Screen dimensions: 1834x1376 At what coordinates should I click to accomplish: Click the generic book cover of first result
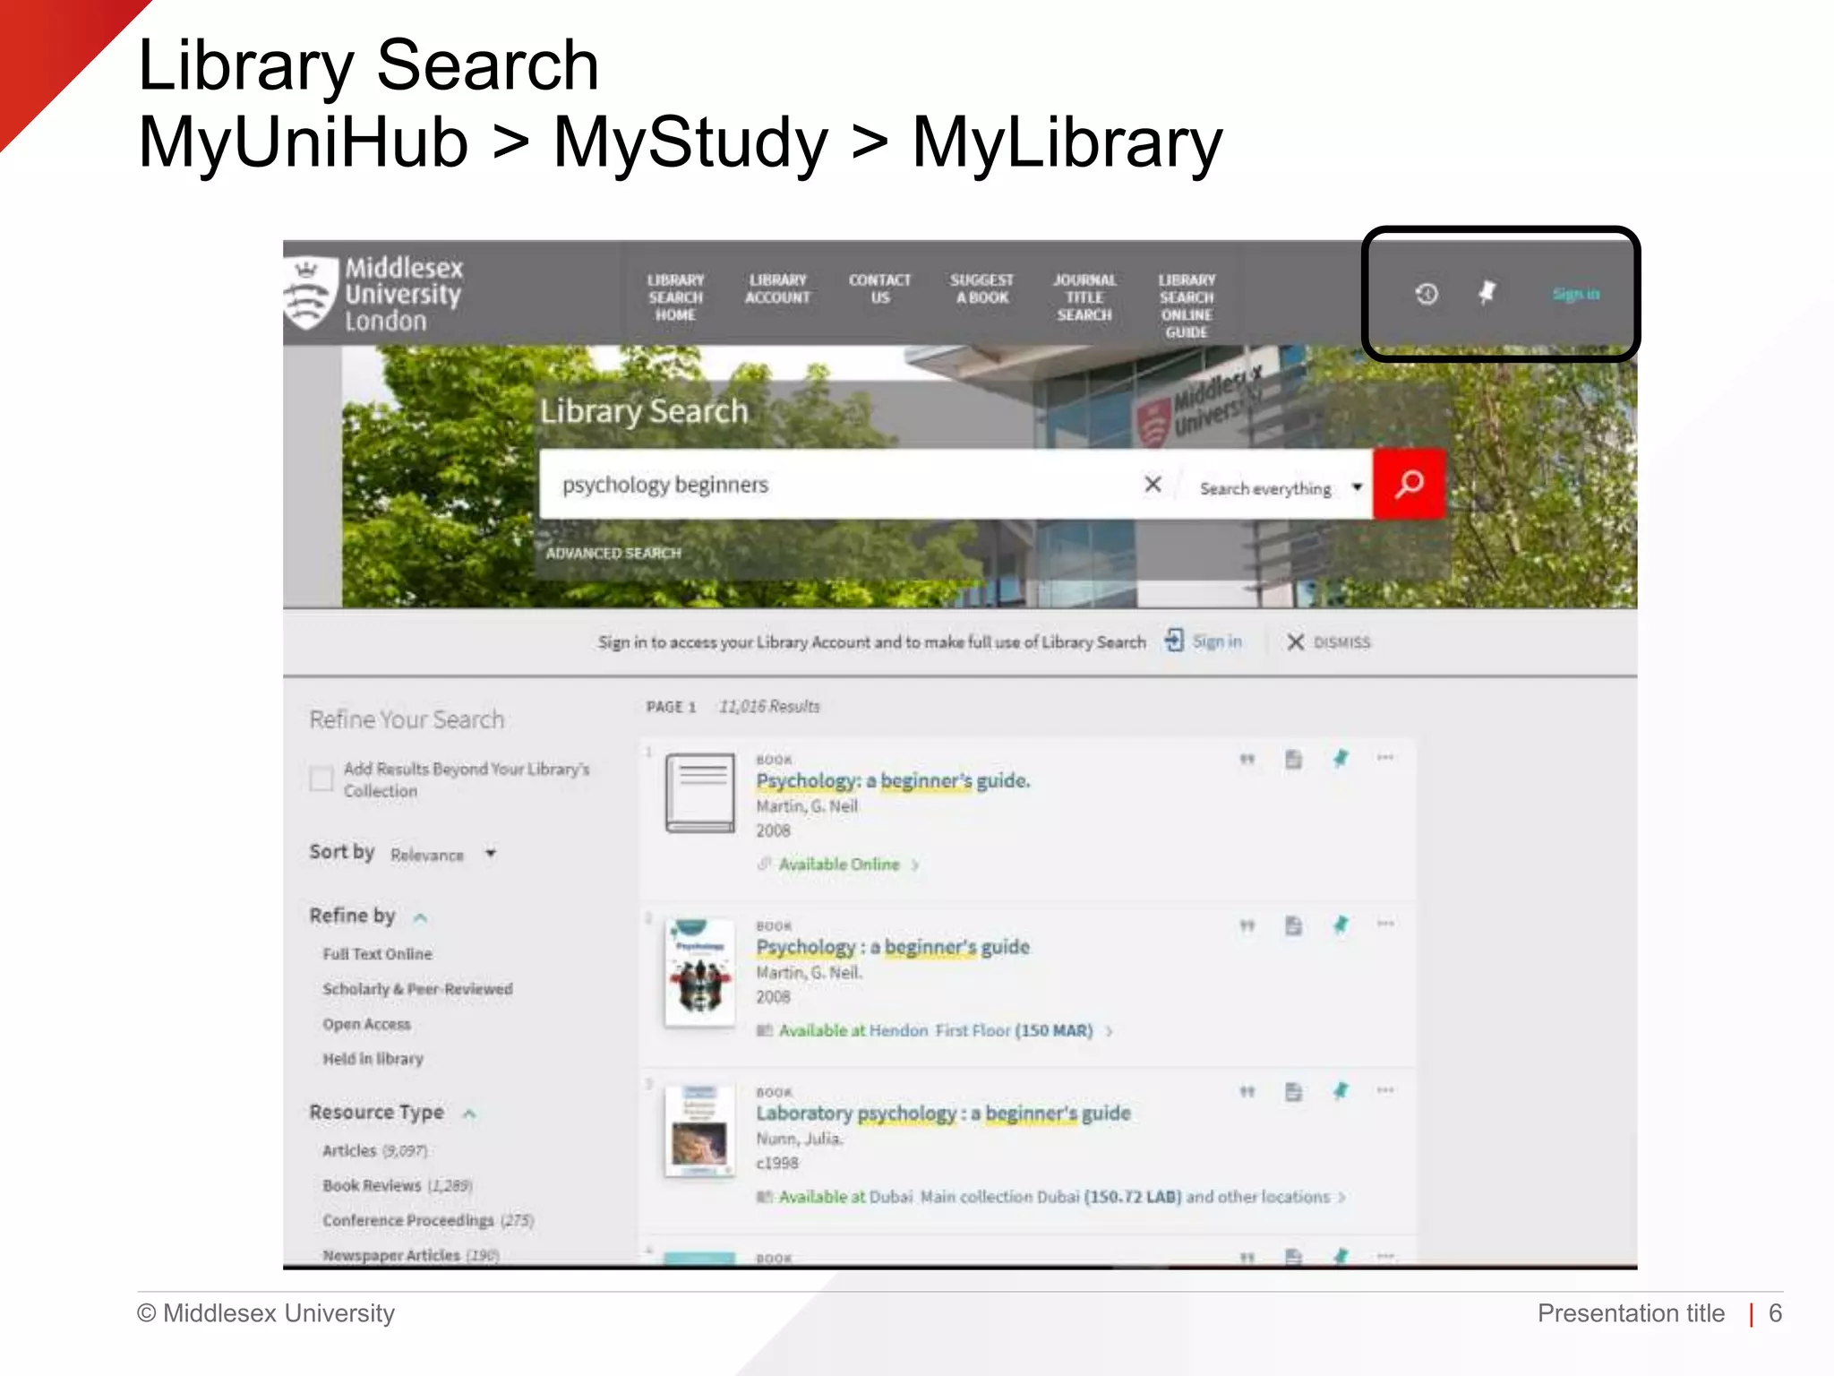pos(700,793)
